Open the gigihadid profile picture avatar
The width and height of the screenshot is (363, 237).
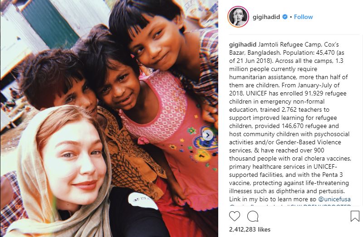pos(238,17)
